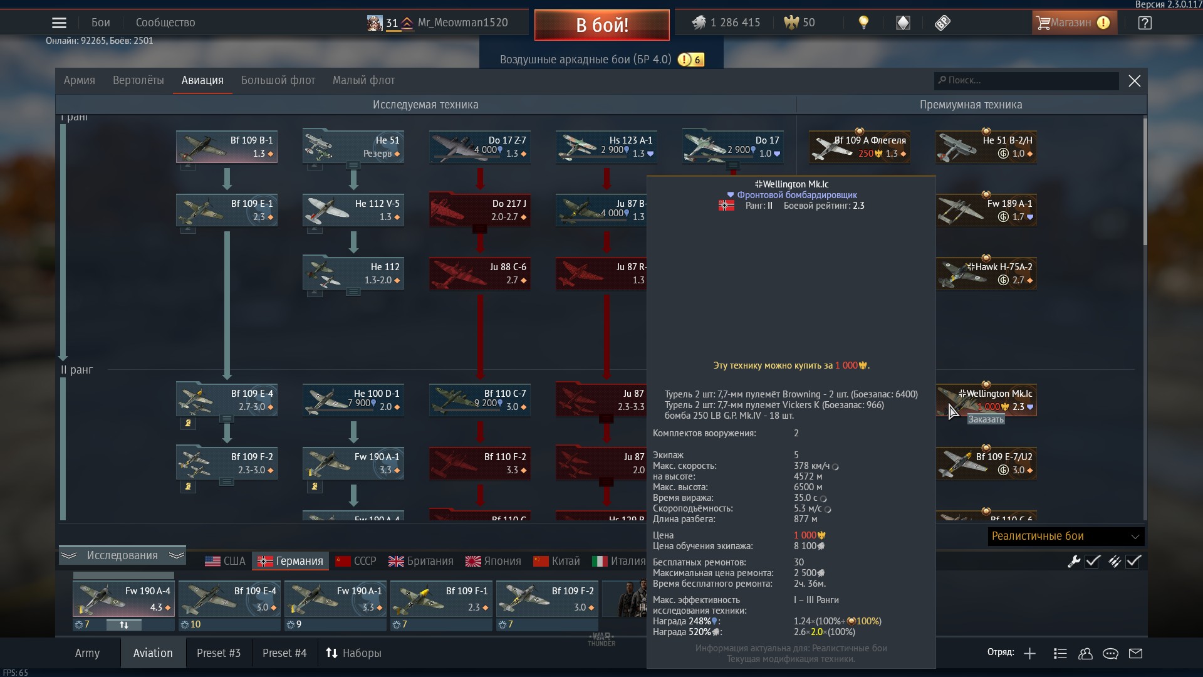Select the Hs 123 A-1 aircraft card

607,147
